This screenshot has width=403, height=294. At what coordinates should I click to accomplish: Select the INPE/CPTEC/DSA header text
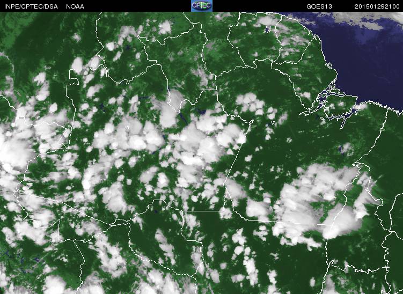point(31,6)
